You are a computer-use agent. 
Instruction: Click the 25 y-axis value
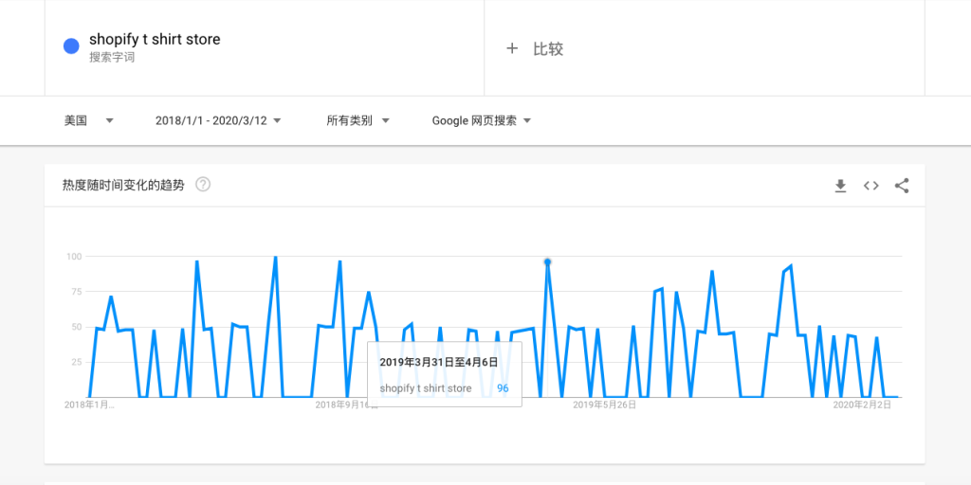pos(78,362)
